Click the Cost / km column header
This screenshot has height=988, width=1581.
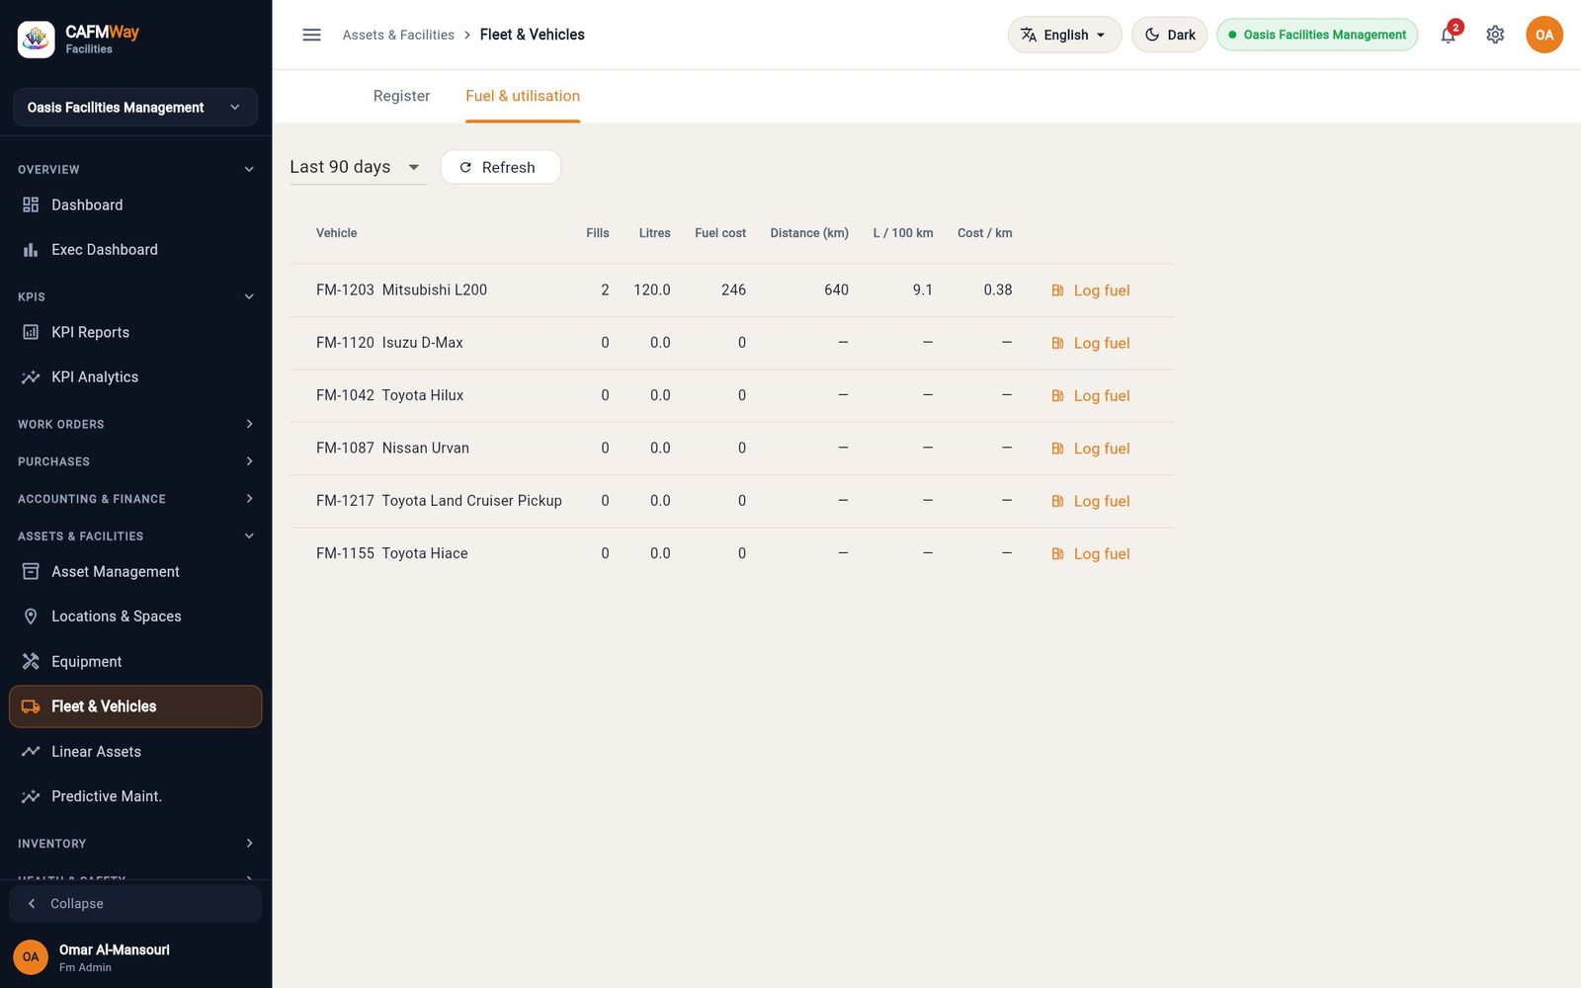point(985,233)
